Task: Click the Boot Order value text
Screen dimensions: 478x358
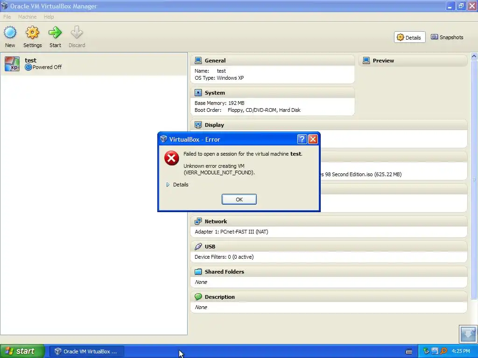Action: click(264, 110)
